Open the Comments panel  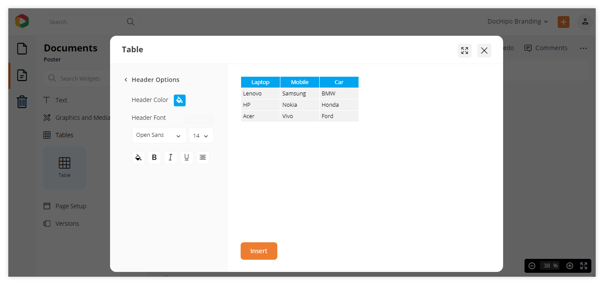546,48
